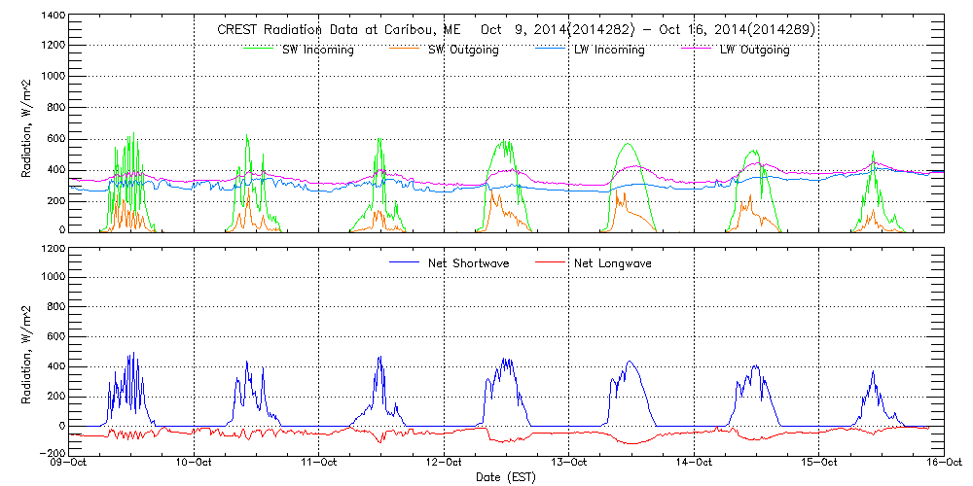This screenshot has width=973, height=486.
Task: Click the 09-Oct date tick label
Action: pyautogui.click(x=71, y=464)
